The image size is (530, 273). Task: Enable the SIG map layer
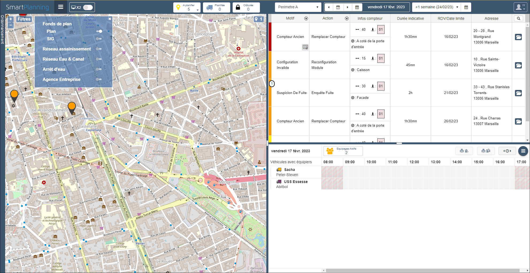(x=99, y=39)
